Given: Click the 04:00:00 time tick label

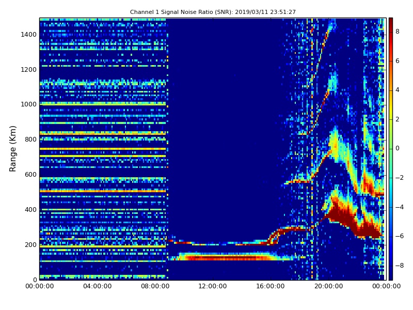Looking at the screenshot, I should click(98, 286).
